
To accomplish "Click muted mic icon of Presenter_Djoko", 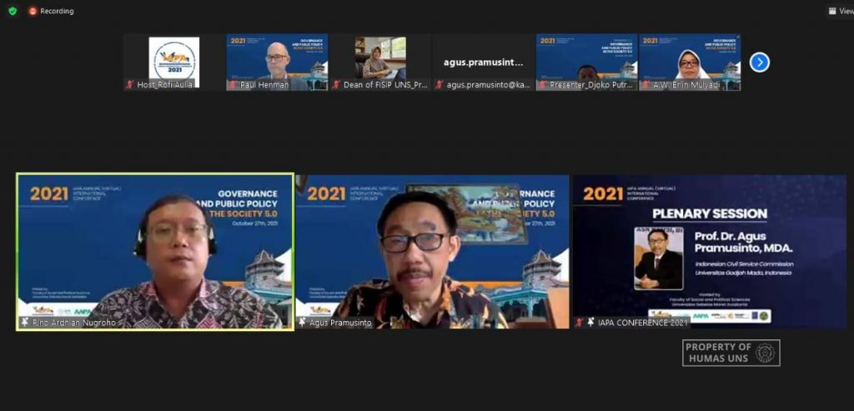I will 543,84.
